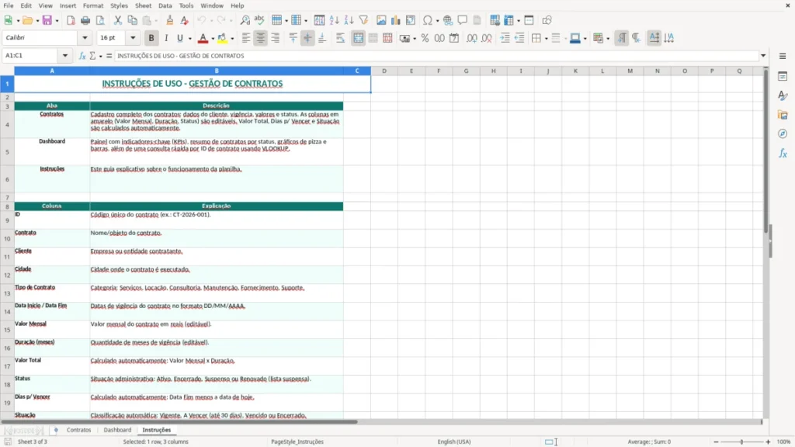795x447 pixels.
Task: Copy the selected cells
Action: 132,20
